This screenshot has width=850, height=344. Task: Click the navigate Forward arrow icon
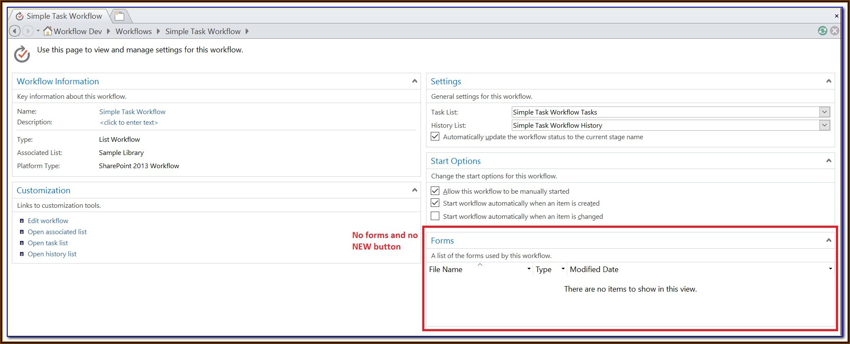pos(28,31)
